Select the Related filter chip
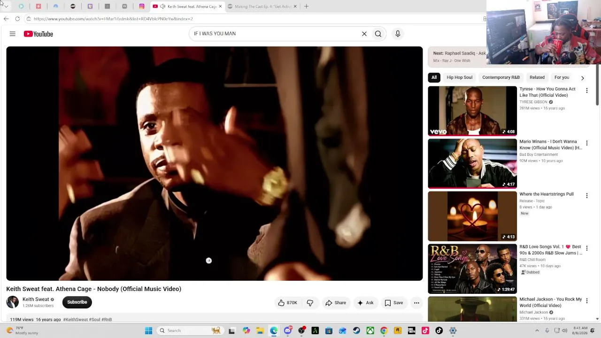601x338 pixels. point(537,77)
